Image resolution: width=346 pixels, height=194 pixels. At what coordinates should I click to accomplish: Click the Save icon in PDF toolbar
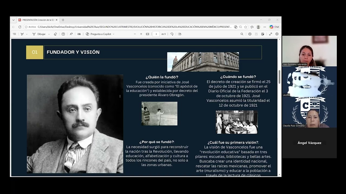pyautogui.click(x=256, y=34)
